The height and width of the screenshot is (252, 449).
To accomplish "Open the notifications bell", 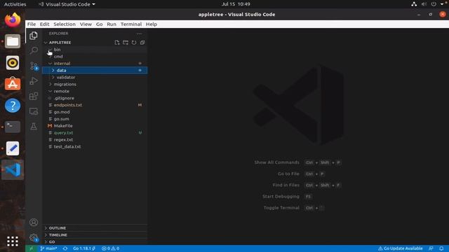I will click(441, 248).
